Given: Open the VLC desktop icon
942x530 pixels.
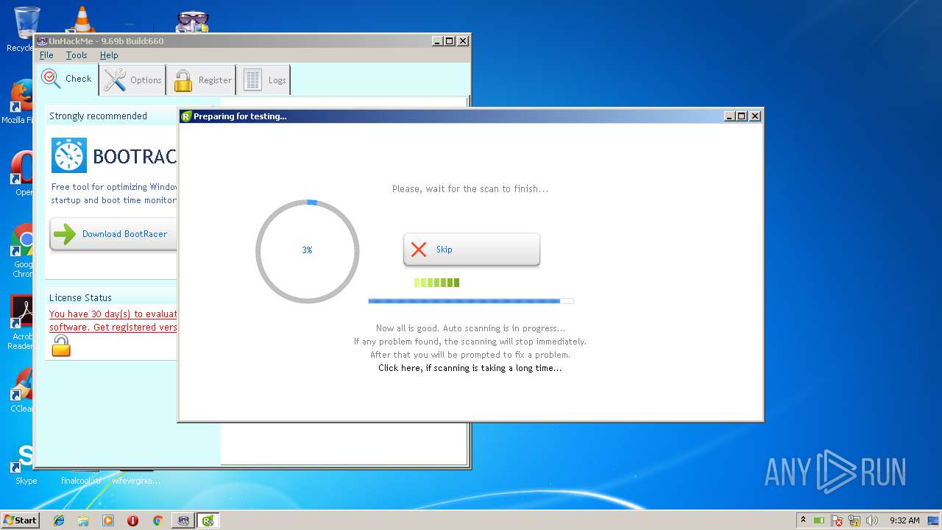Looking at the screenshot, I should pyautogui.click(x=81, y=21).
